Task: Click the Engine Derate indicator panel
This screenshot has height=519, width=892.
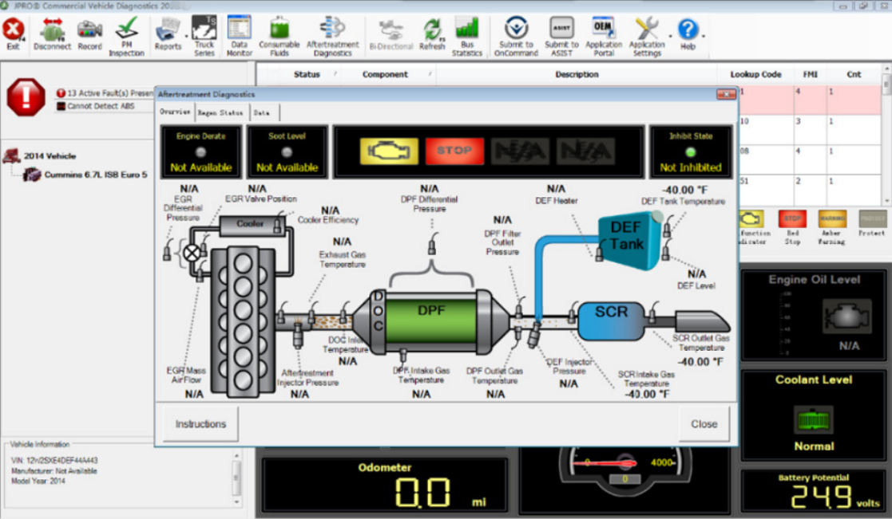Action: click(200, 151)
